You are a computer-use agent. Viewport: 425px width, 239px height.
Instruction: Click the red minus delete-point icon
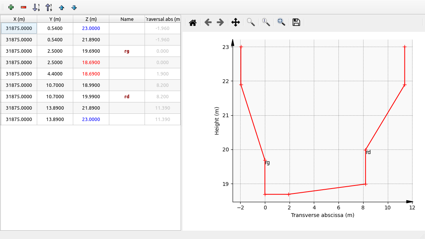click(x=24, y=7)
